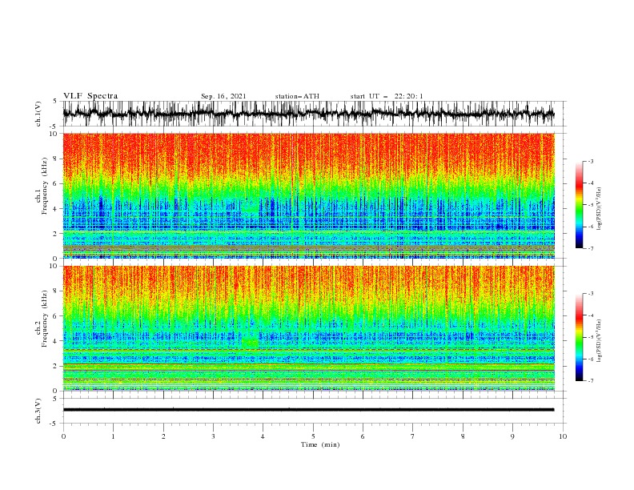634x490 pixels.
Task: Click the "-7" tick on the lower colorbar
Action: [591, 381]
